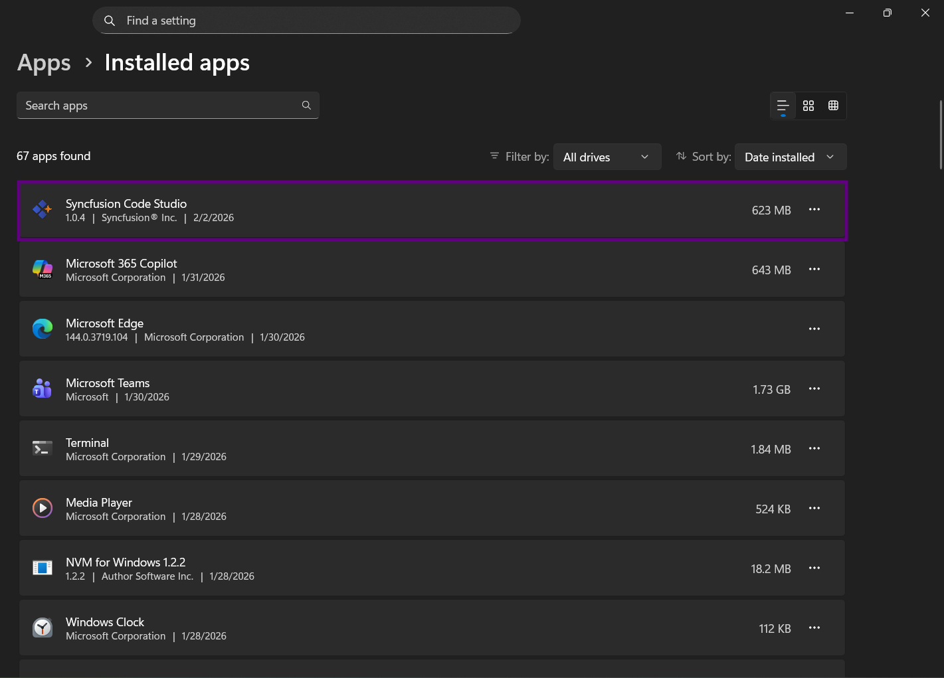Viewport: 944px width, 678px height.
Task: Click the Syncfusion Code Studio app icon
Action: point(43,210)
